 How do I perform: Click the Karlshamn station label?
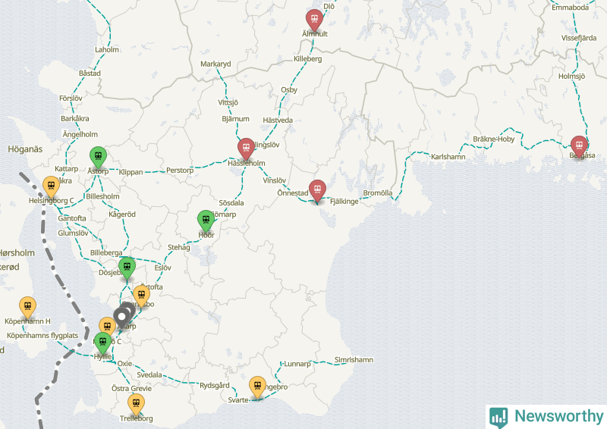(448, 157)
